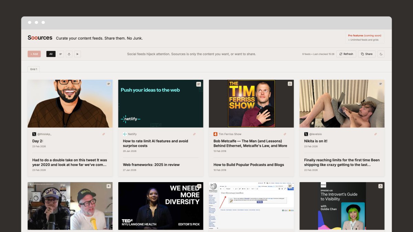Click the '13 Feb 2018' date on Tim Ferriss card
The image size is (413, 232).
pyautogui.click(x=220, y=151)
